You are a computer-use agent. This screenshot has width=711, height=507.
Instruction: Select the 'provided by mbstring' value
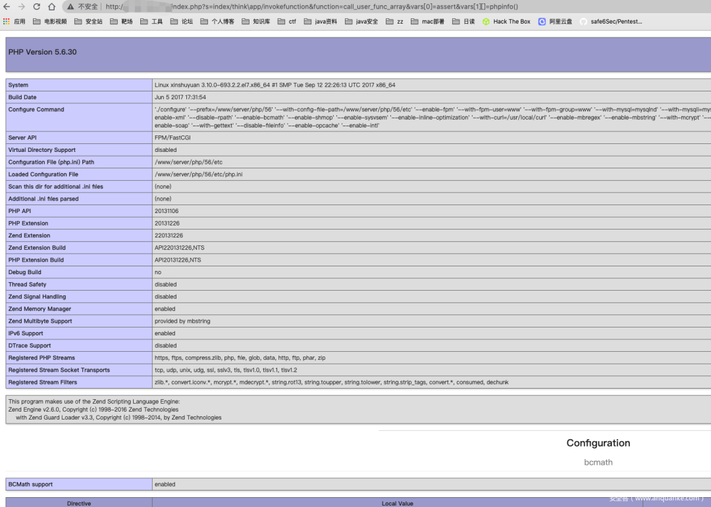pyautogui.click(x=182, y=322)
